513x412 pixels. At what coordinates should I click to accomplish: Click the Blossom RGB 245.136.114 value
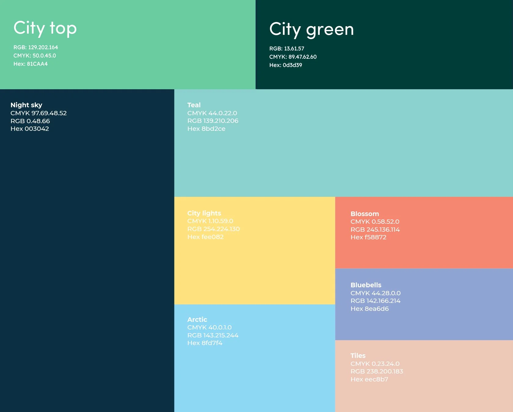click(x=375, y=229)
